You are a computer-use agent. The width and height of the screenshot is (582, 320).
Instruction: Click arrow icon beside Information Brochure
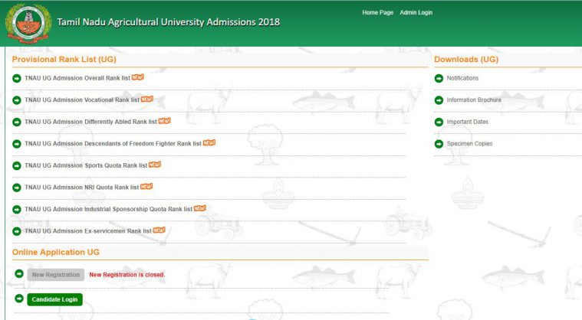(x=439, y=100)
